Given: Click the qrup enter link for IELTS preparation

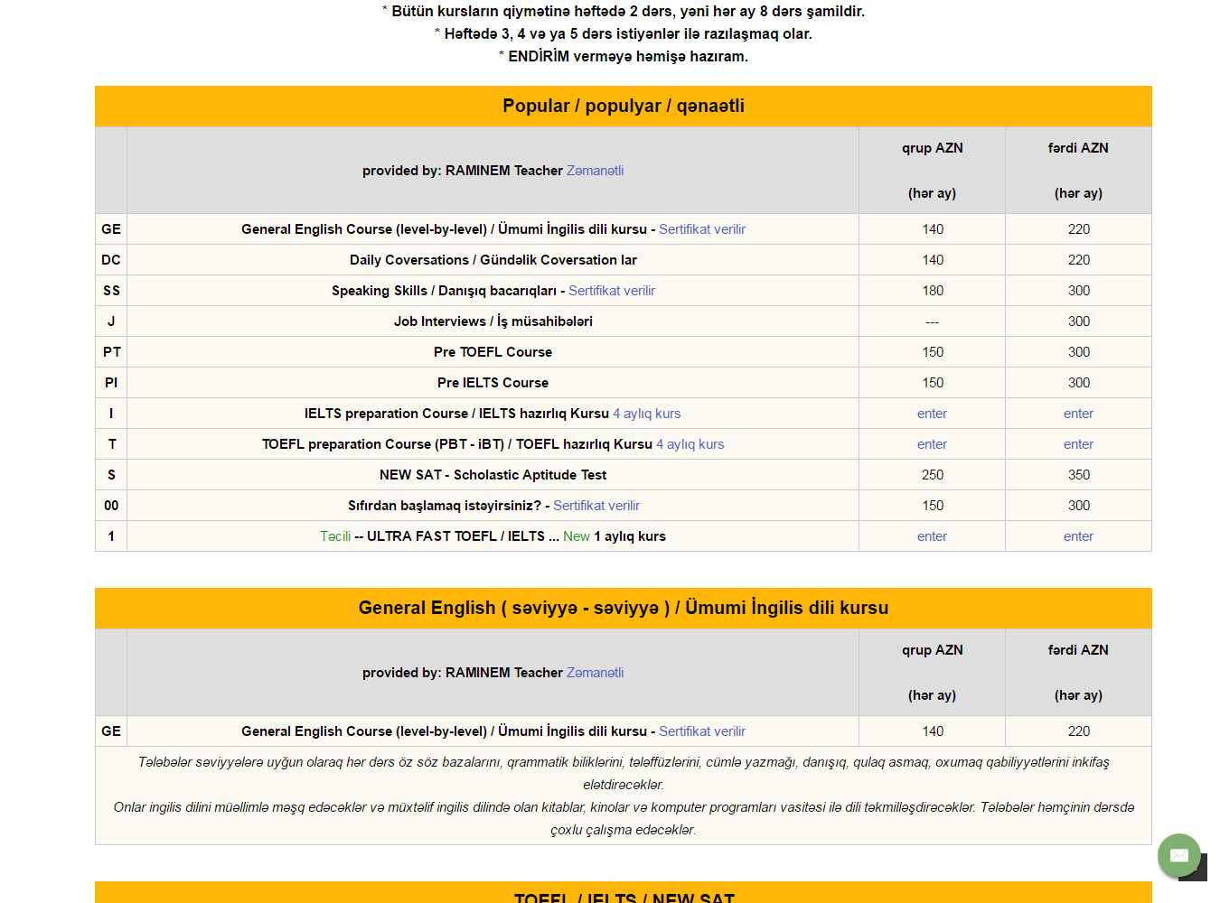Looking at the screenshot, I should point(932,414).
